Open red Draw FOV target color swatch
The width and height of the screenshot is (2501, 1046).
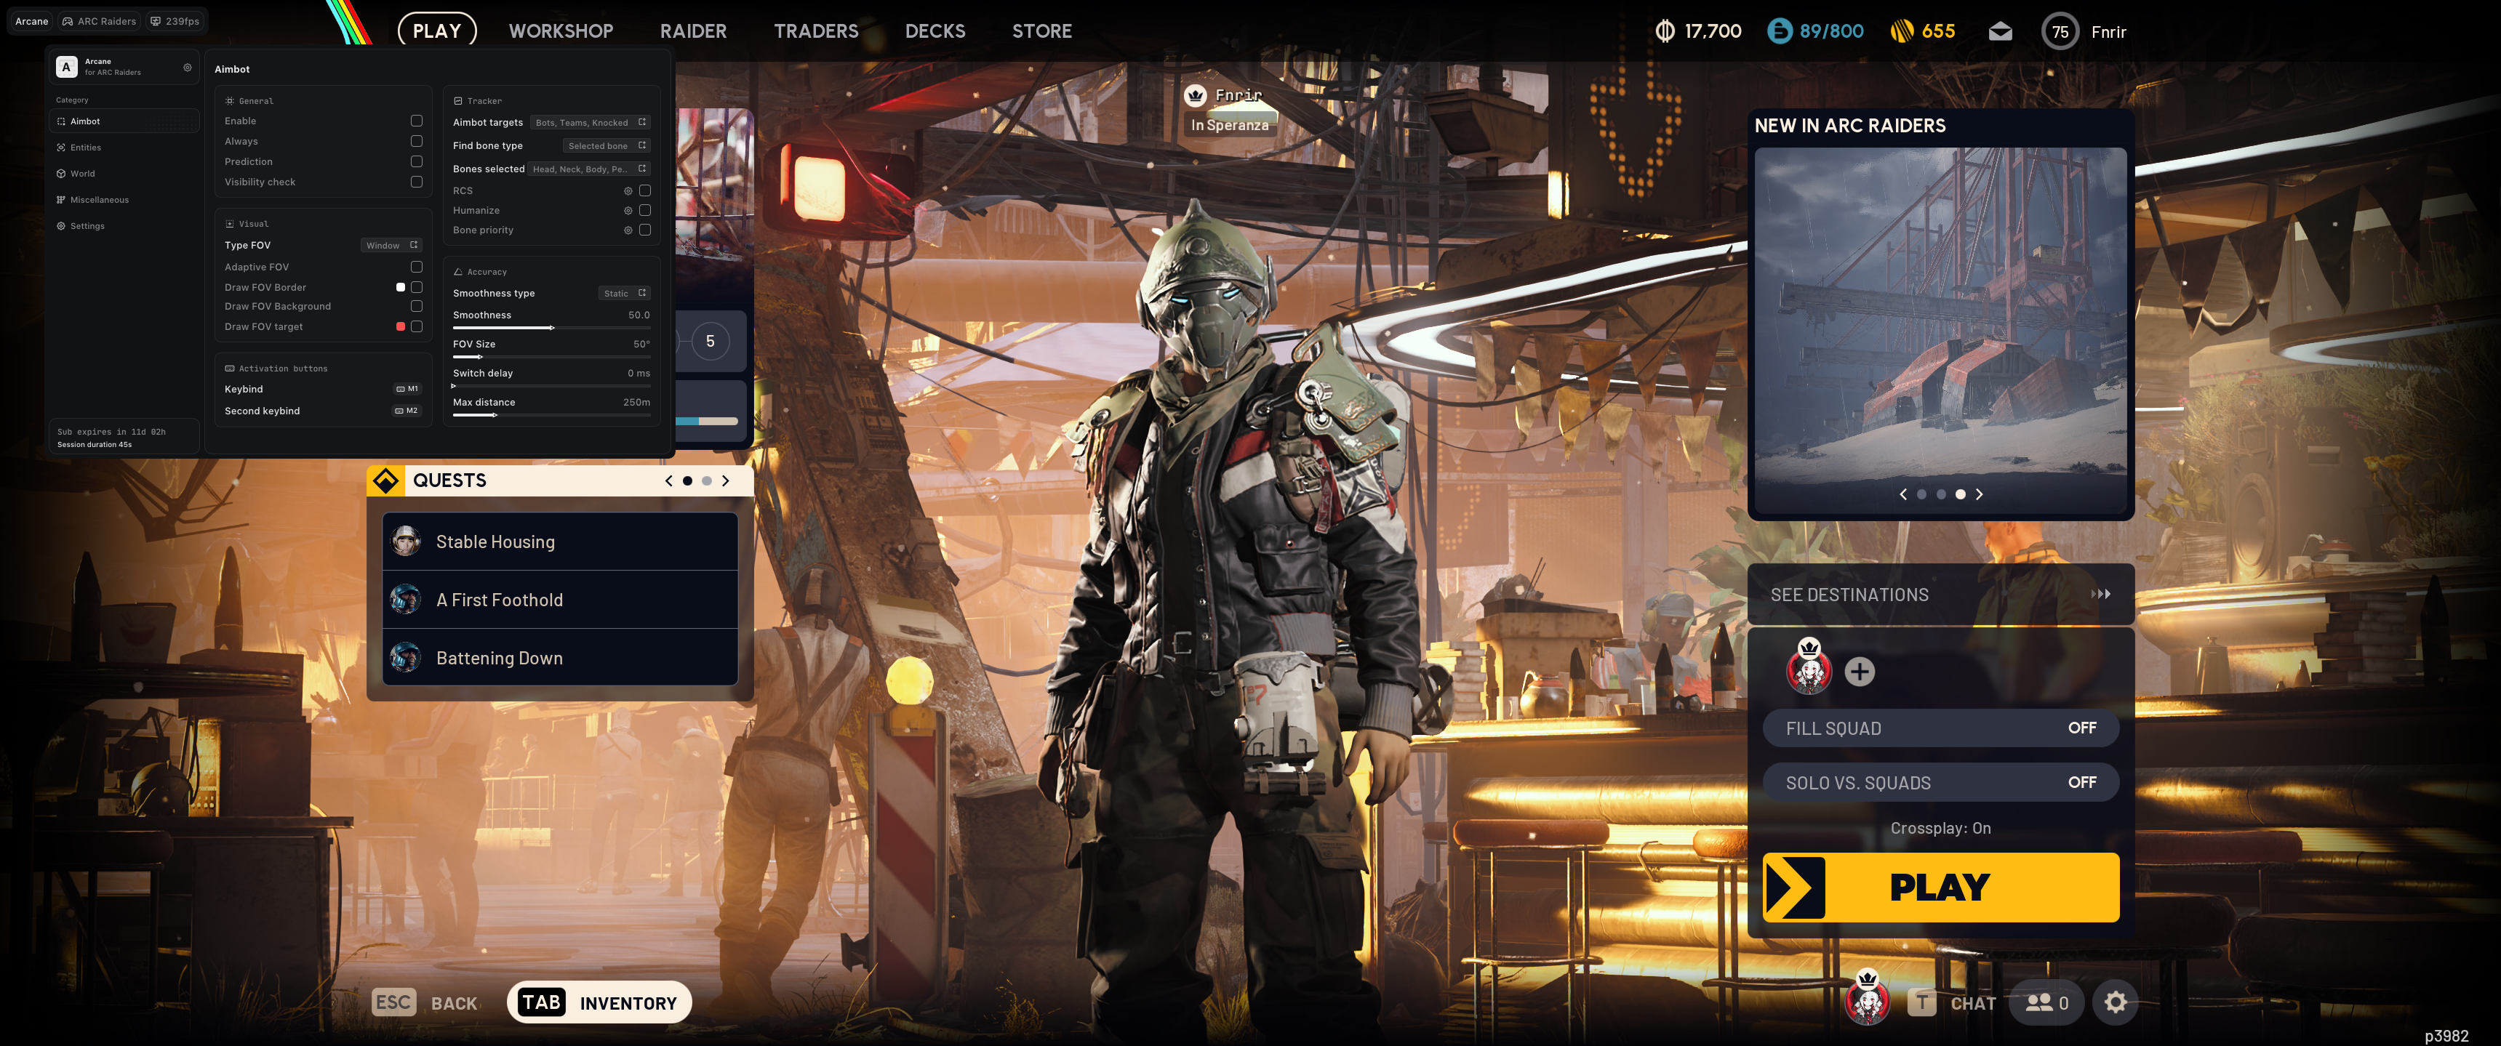point(400,327)
